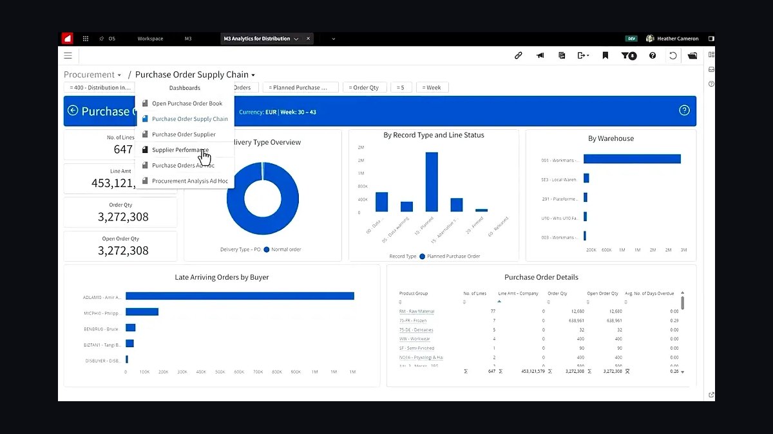
Task: Click the tallest Planned bar in record chart
Action: pyautogui.click(x=432, y=182)
